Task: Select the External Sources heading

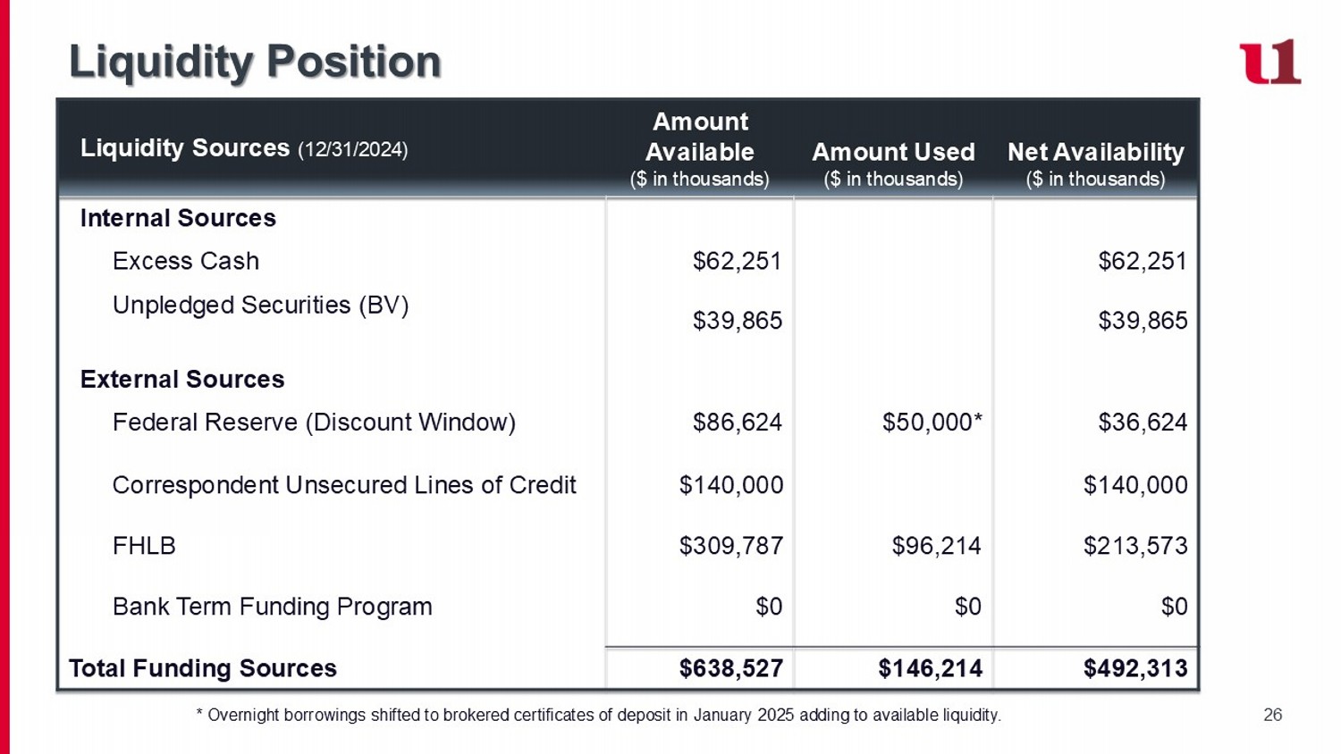Action: pyautogui.click(x=182, y=379)
